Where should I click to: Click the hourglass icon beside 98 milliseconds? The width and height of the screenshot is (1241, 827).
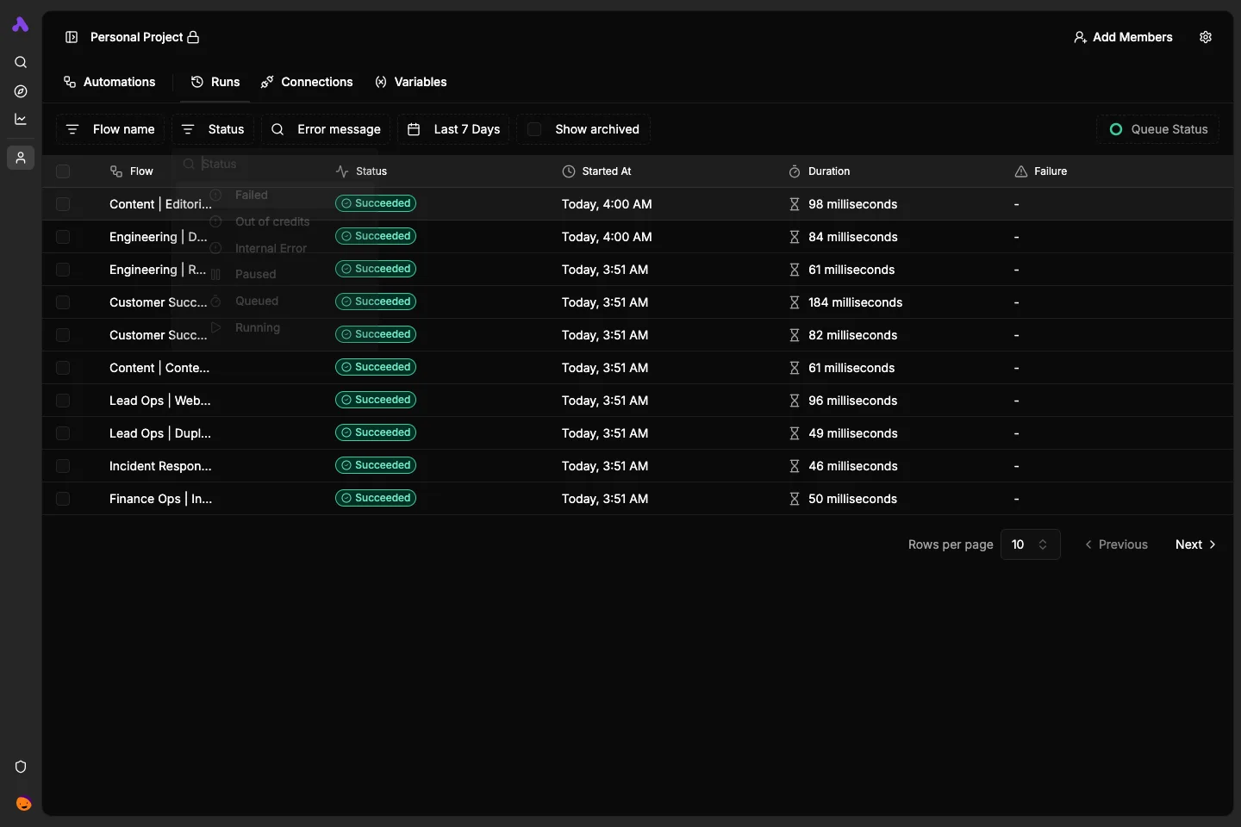(x=795, y=204)
